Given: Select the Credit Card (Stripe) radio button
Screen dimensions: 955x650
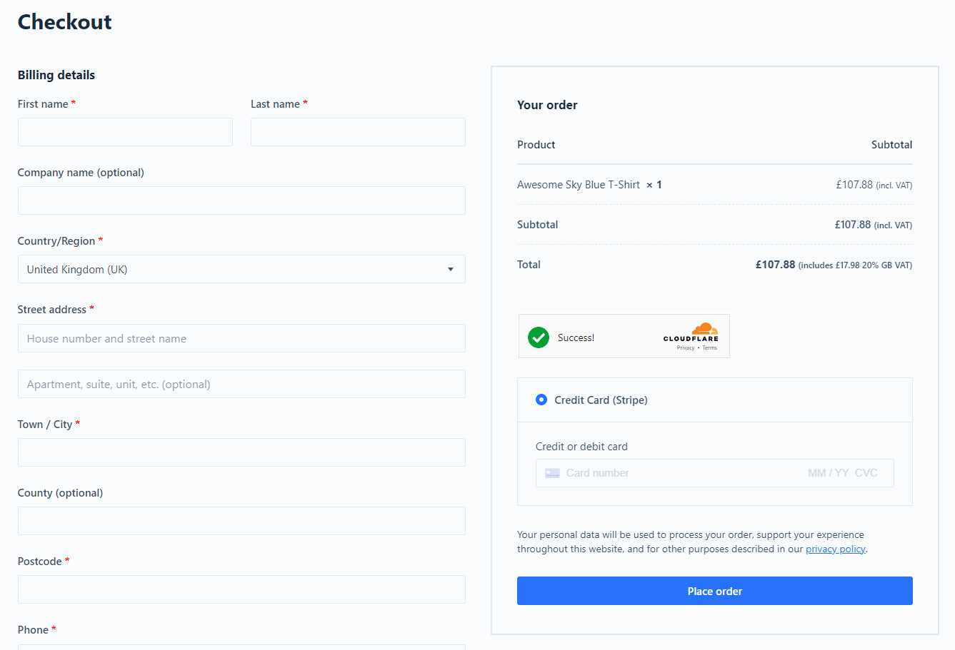Looking at the screenshot, I should [541, 400].
